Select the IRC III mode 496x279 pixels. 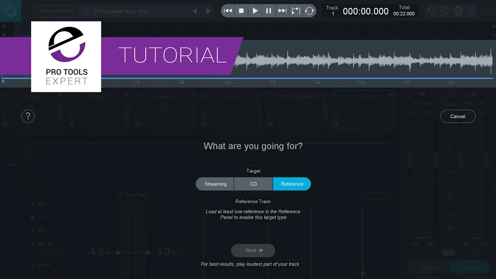[41, 244]
